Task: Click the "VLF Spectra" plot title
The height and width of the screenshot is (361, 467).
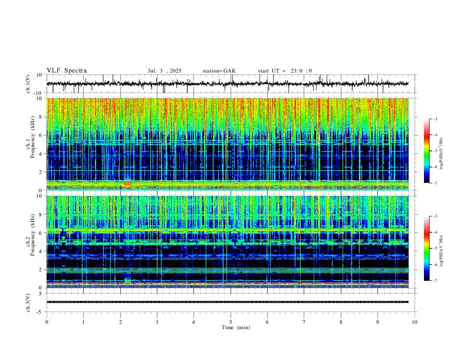Action: [x=67, y=71]
